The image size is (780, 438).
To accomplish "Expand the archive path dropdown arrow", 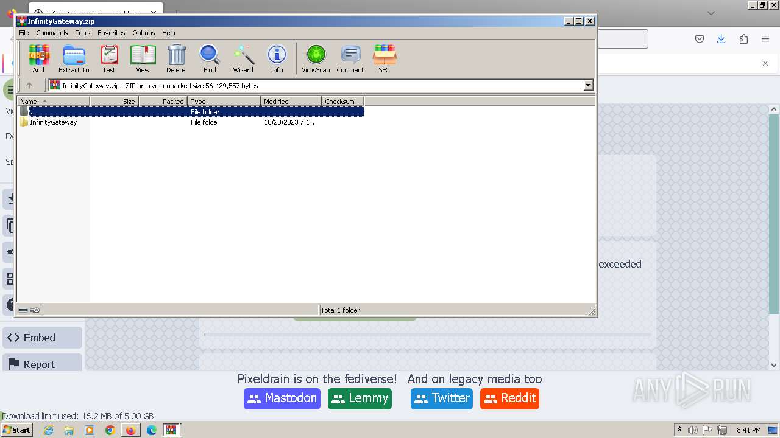I will pyautogui.click(x=589, y=86).
